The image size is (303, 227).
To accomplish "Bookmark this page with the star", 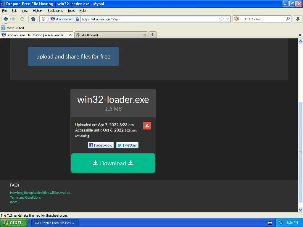I will coord(221,19).
